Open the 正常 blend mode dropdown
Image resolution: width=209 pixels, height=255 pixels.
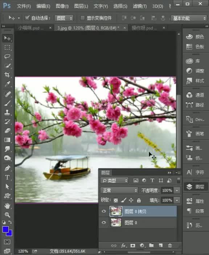coord(119,191)
